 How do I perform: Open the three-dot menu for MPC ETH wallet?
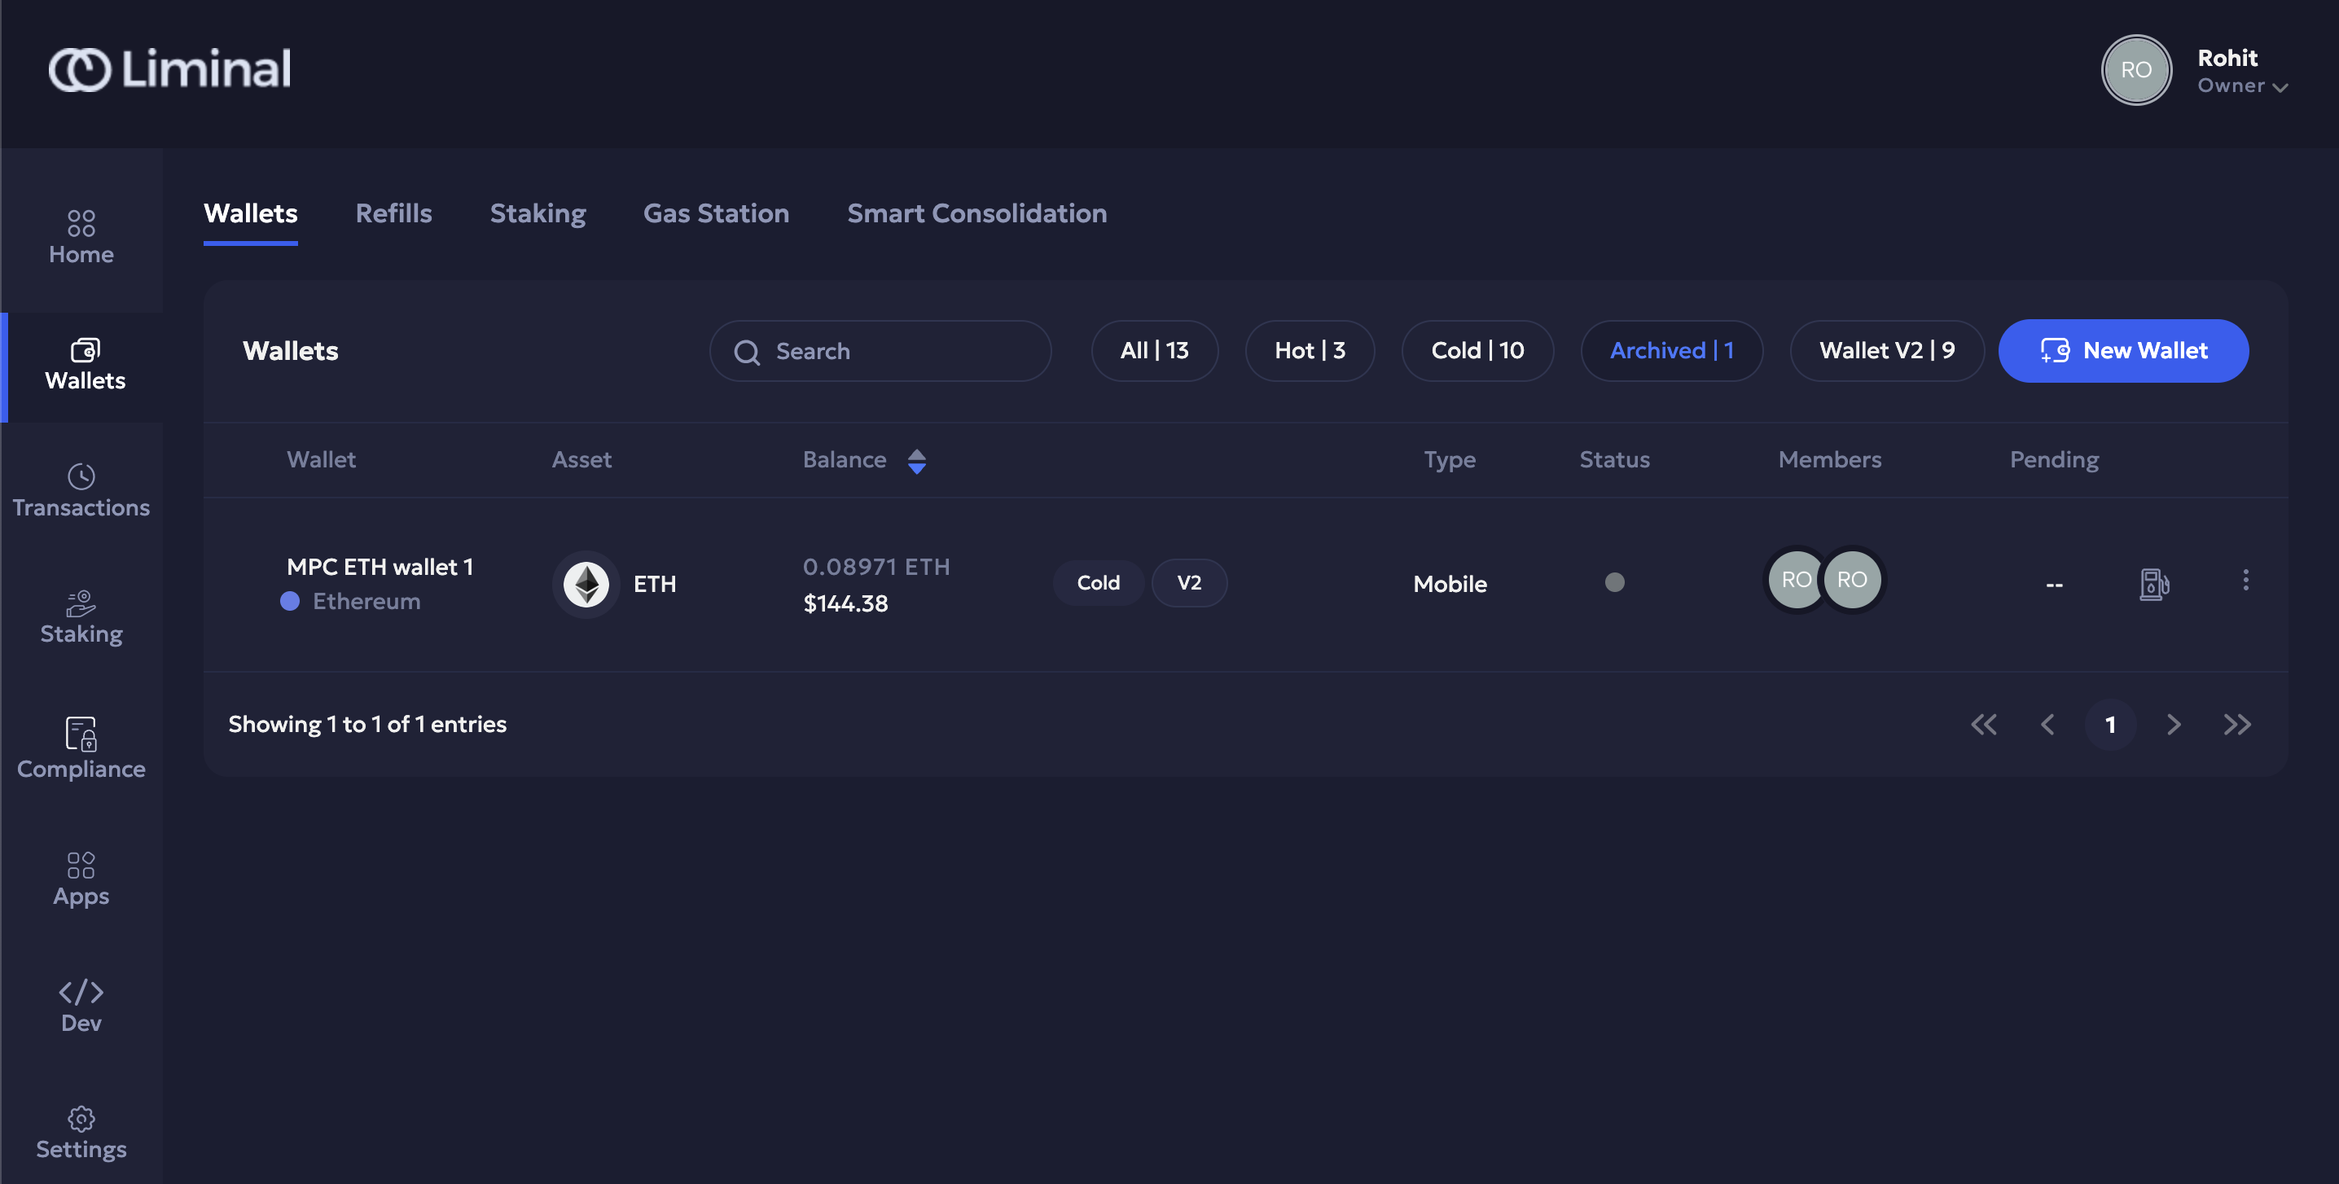[2245, 581]
